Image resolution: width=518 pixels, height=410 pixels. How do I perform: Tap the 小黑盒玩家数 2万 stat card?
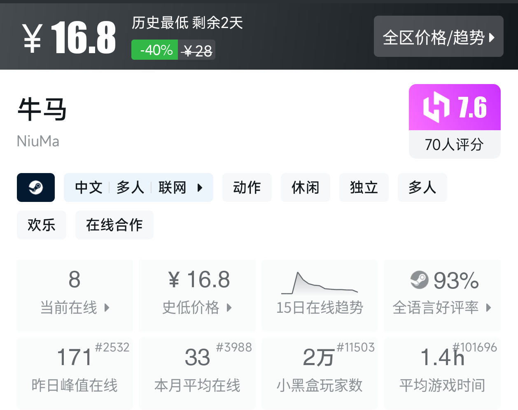[x=320, y=373]
